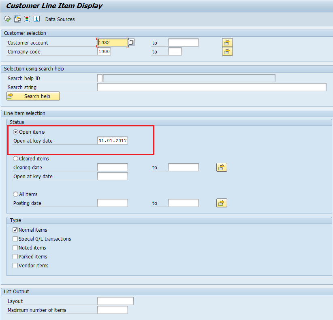Click the Dynamic selections icon
Image resolution: width=333 pixels, height=320 pixels.
point(27,19)
